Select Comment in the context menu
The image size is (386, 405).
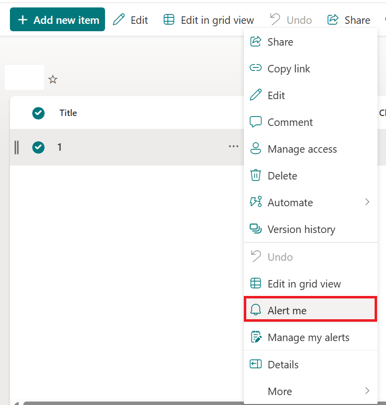click(x=311, y=122)
